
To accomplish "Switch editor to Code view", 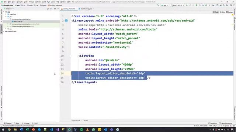I will pos(216,12).
